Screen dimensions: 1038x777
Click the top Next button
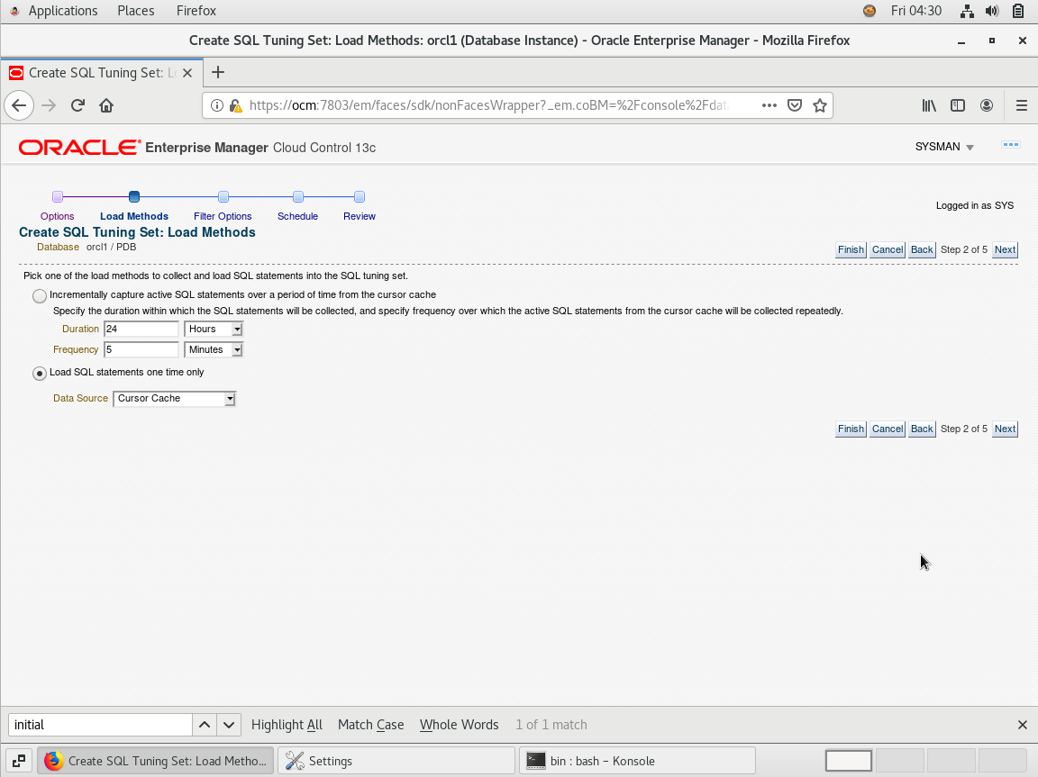click(1005, 250)
